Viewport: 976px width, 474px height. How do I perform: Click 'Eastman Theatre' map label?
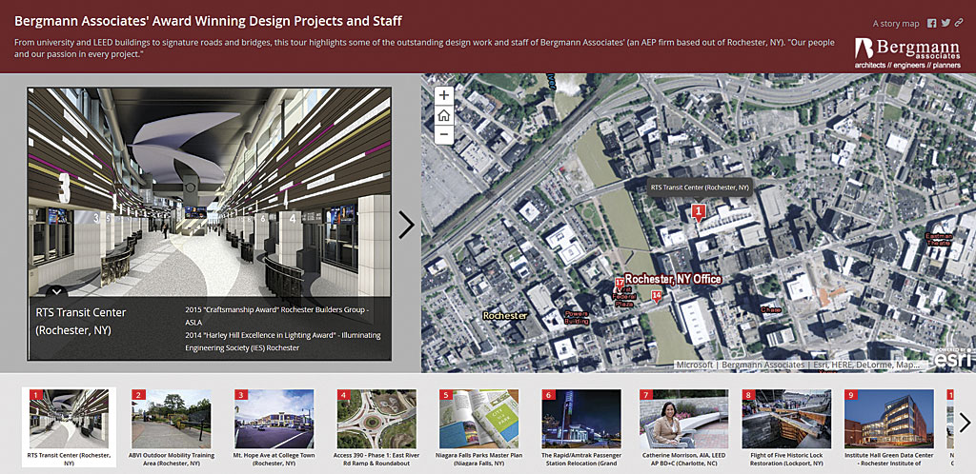pyautogui.click(x=938, y=240)
